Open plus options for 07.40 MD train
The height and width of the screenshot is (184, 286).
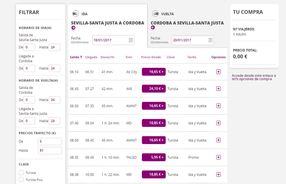tap(218, 123)
